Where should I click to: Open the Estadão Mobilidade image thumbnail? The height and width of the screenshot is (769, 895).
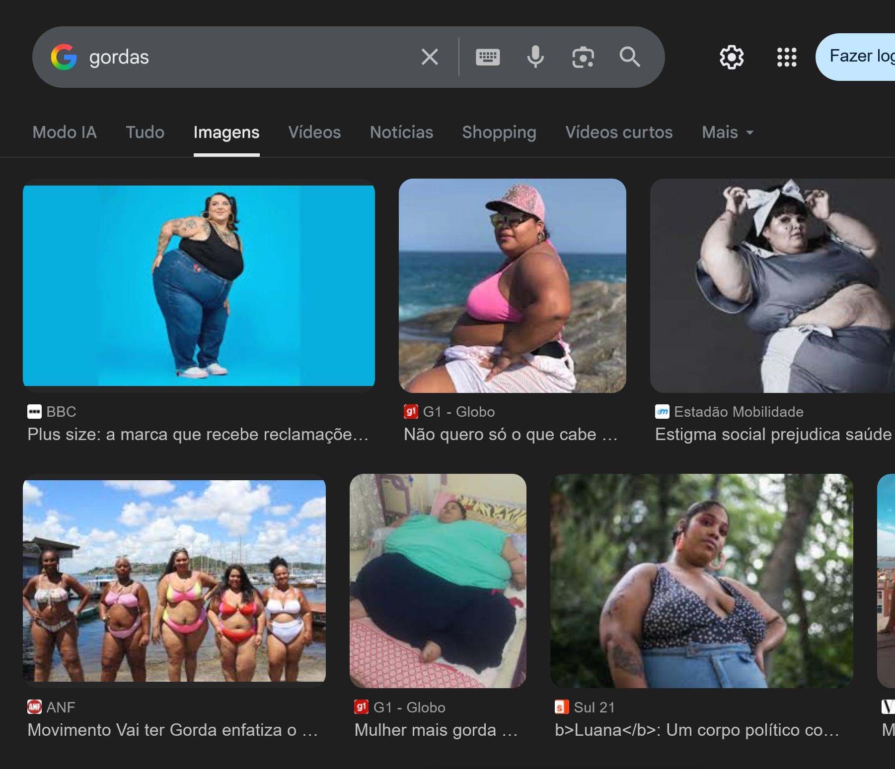772,286
